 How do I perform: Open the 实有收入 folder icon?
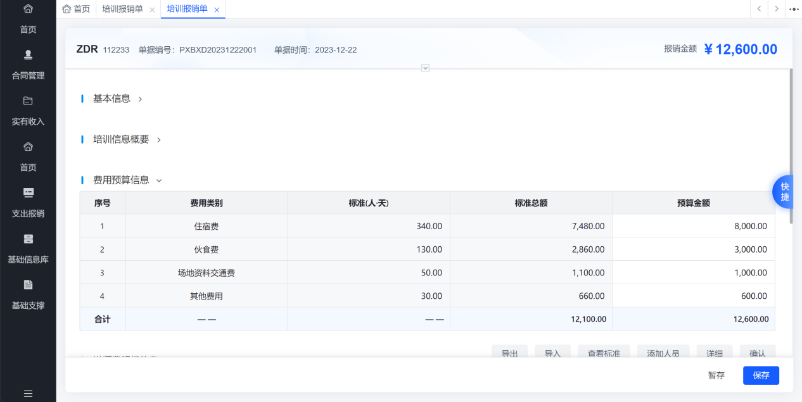(28, 101)
